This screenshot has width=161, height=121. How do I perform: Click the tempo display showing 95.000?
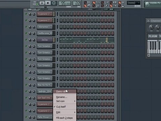(65, 3)
